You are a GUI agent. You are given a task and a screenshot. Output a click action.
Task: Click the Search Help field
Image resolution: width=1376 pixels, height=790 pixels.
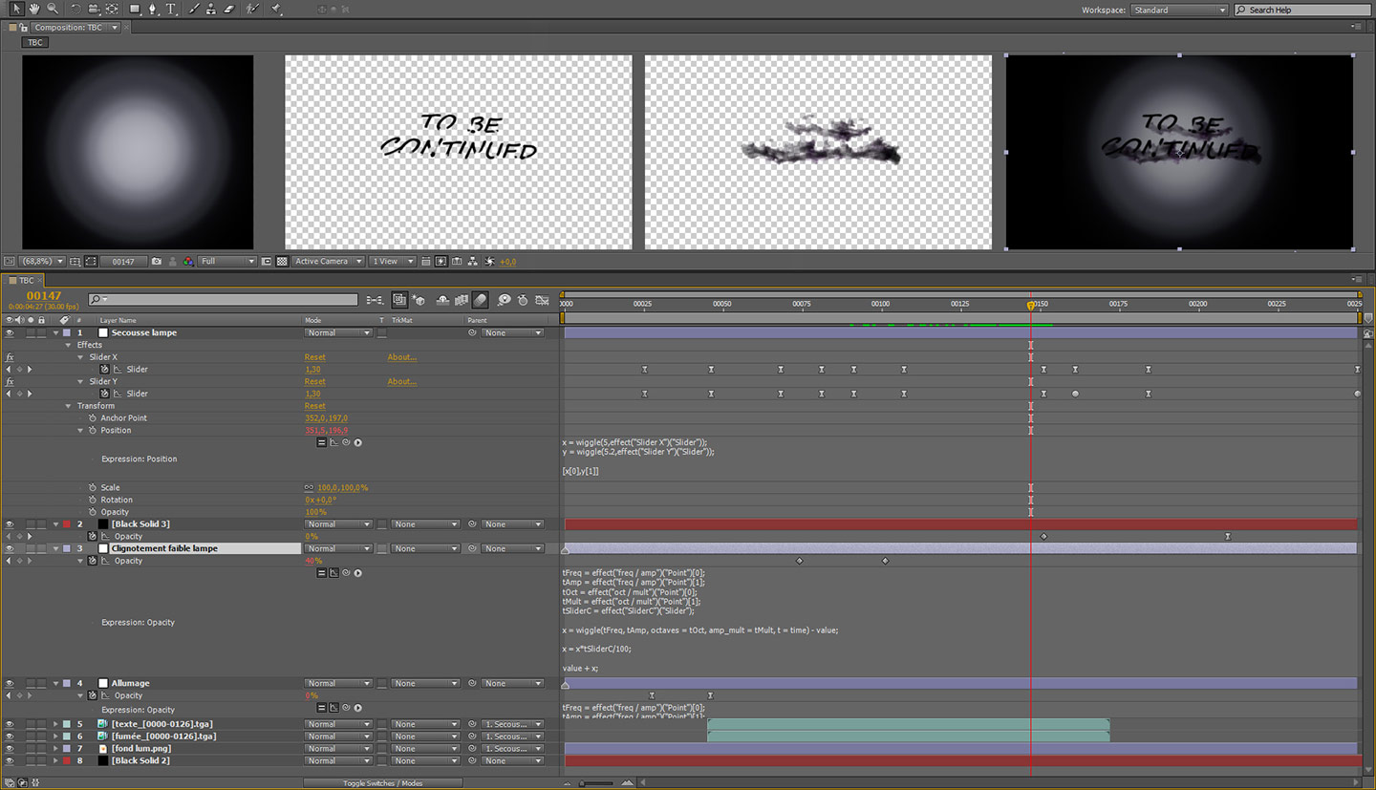click(1301, 10)
